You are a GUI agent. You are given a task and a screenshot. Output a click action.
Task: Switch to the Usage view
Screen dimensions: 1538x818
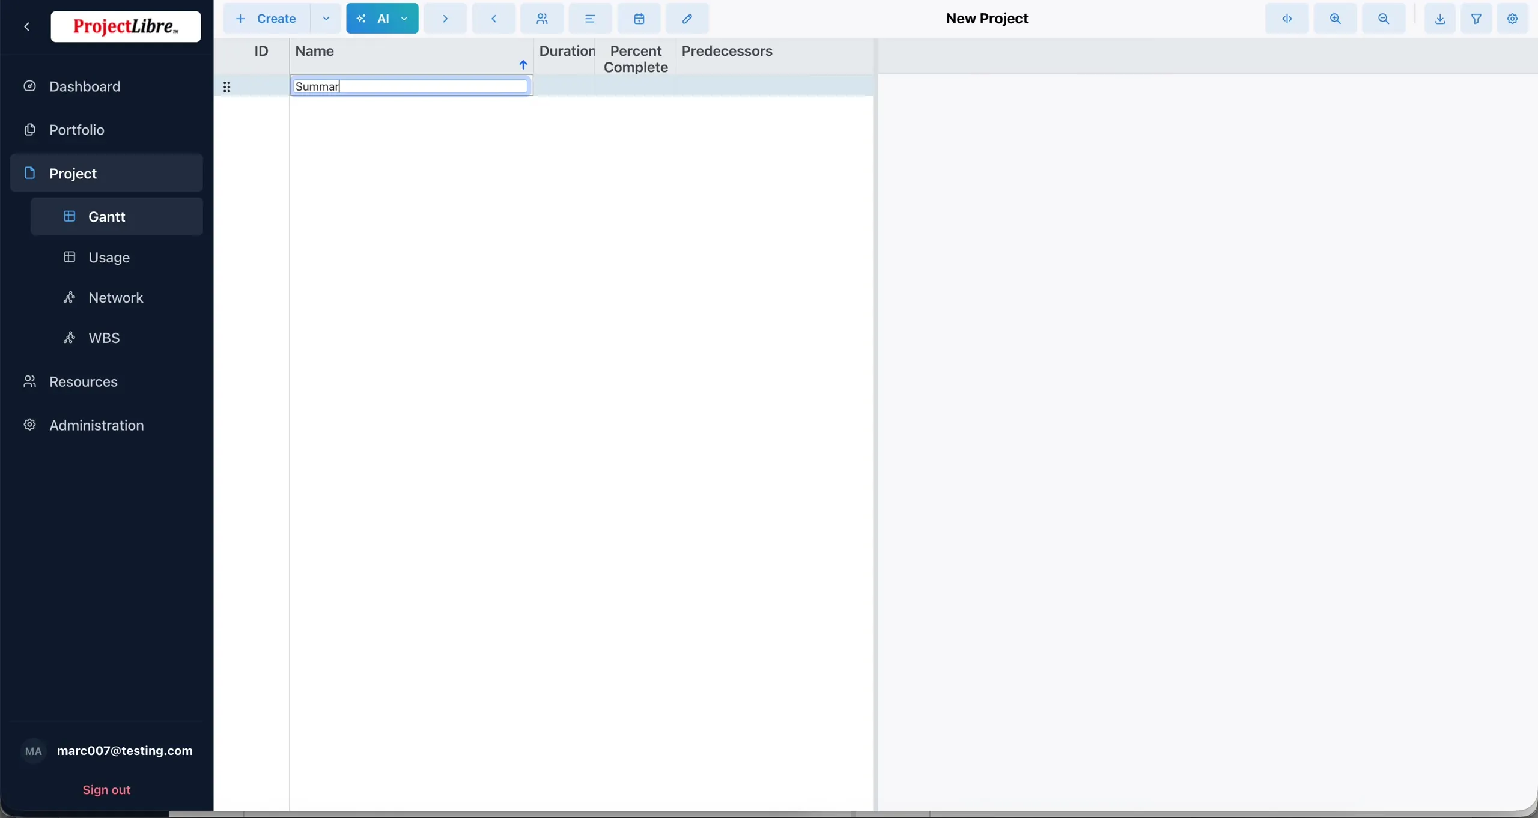click(117, 257)
